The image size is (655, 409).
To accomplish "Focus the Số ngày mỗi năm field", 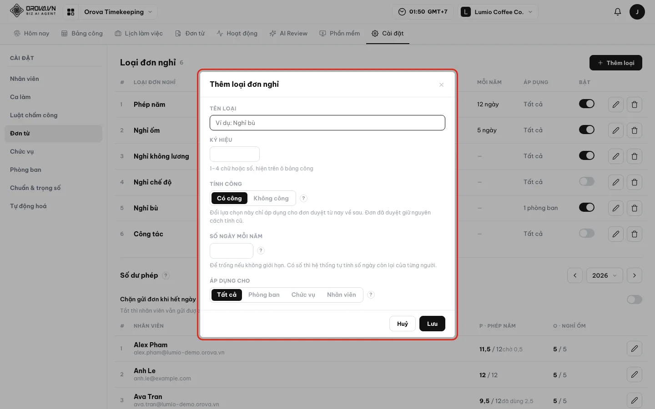I will pyautogui.click(x=232, y=251).
